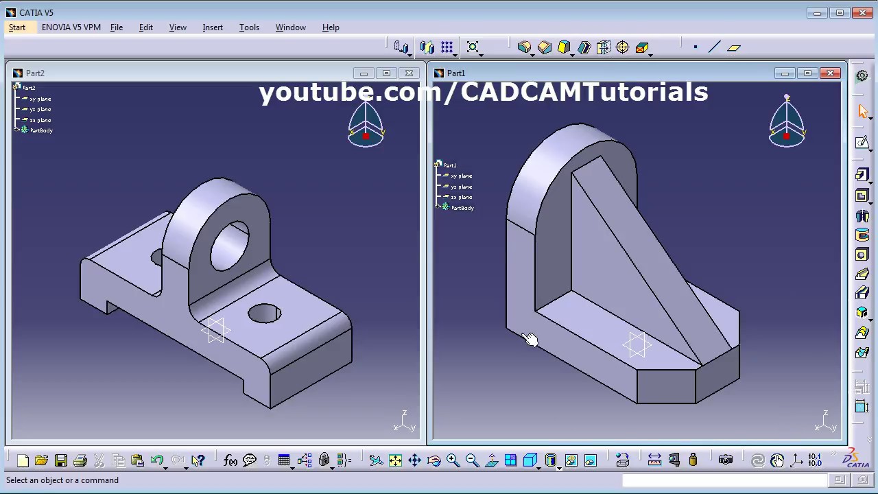The width and height of the screenshot is (878, 494).
Task: Click the Shell icon in top toolbar
Action: coord(584,47)
